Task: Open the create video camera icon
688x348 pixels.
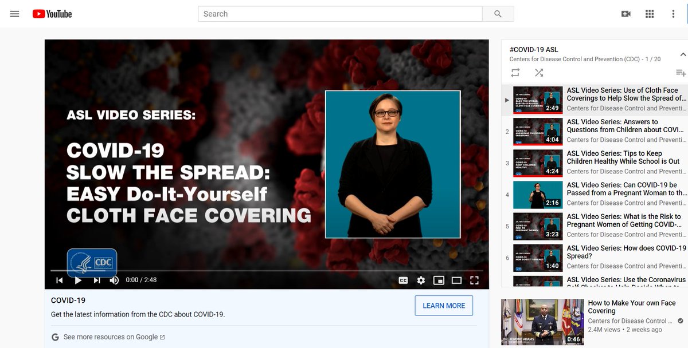Action: [626, 14]
